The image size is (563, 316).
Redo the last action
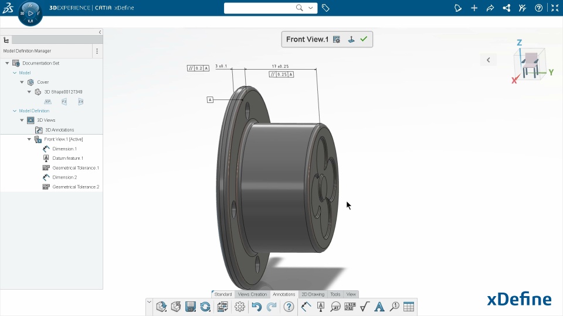(x=272, y=307)
